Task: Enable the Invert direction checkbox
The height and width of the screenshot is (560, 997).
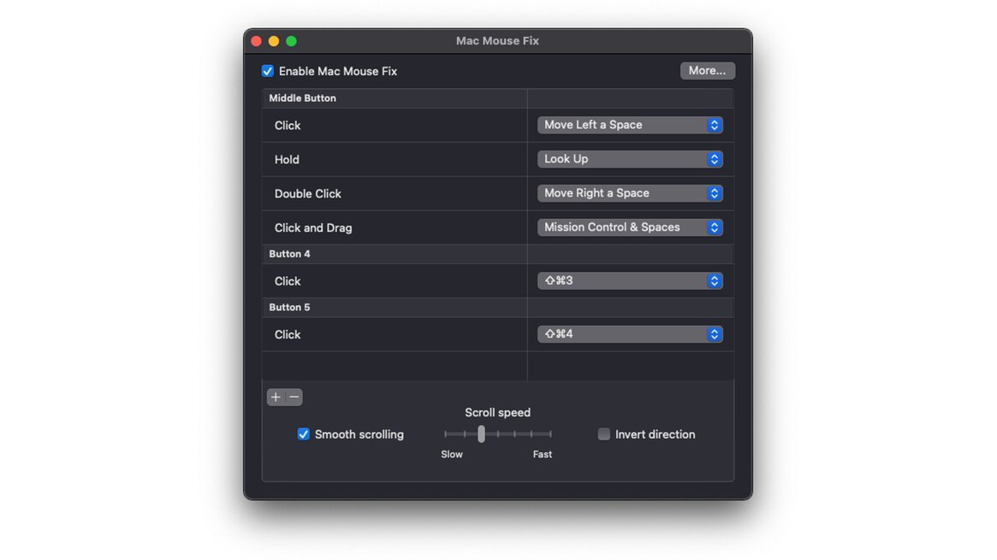Action: (604, 434)
